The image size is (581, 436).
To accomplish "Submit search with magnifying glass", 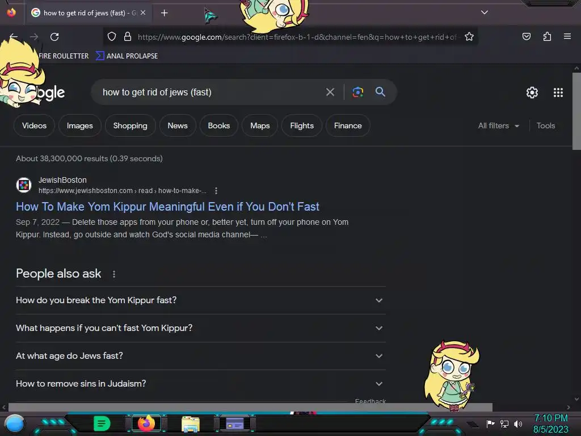I will pyautogui.click(x=380, y=92).
